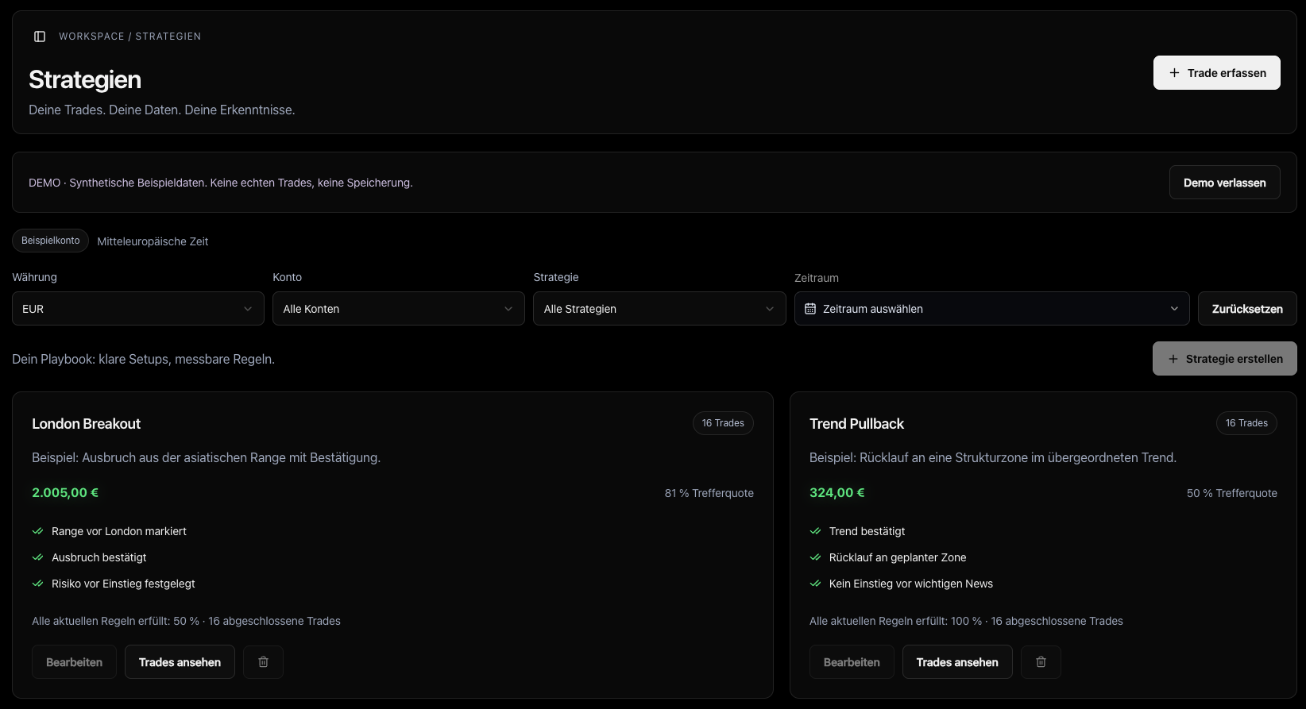
Task: Expand the Alle Strategien dropdown
Action: pyautogui.click(x=659, y=309)
